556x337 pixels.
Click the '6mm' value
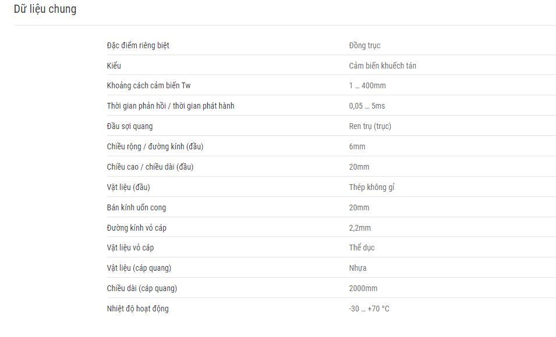pos(357,146)
